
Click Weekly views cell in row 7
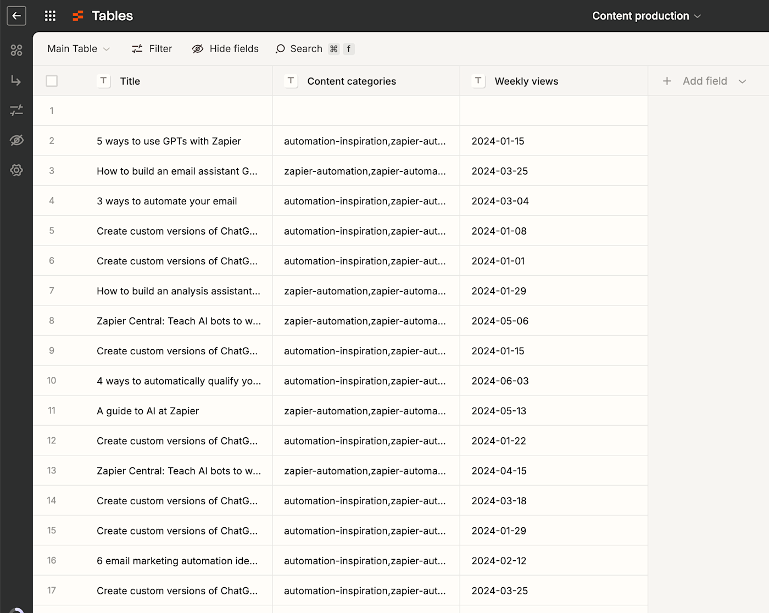(x=554, y=291)
